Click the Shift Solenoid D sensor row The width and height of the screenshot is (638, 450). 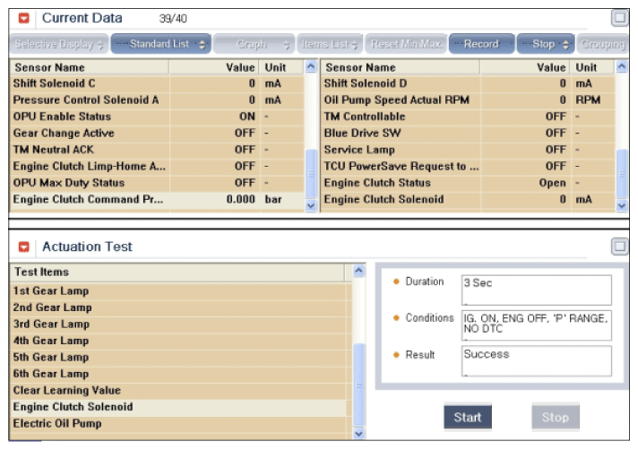[468, 83]
